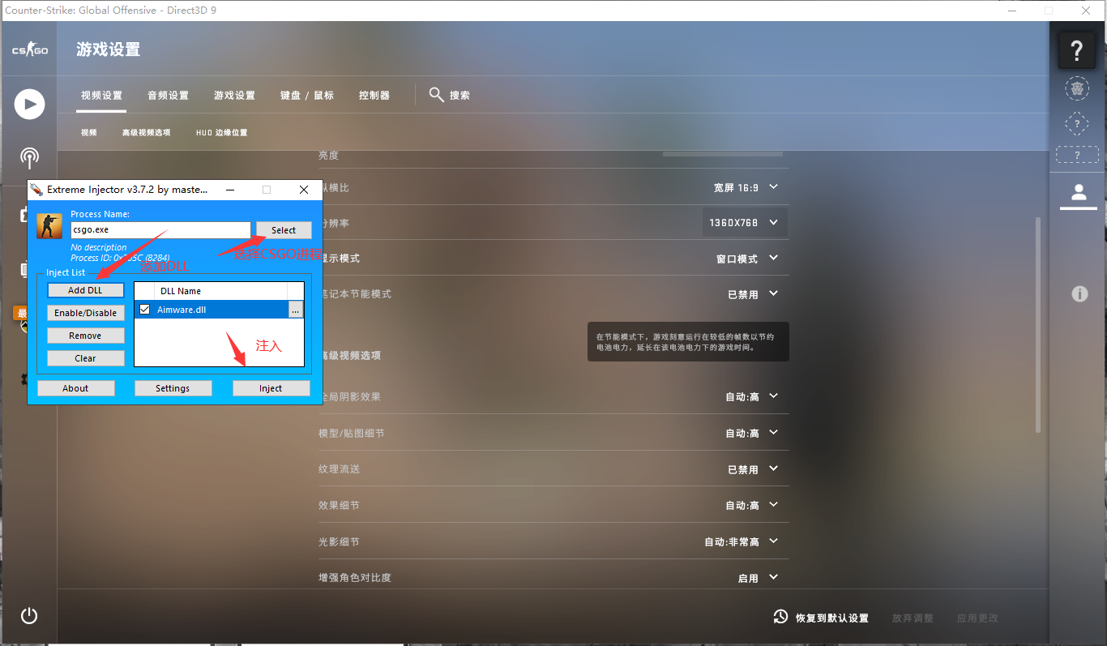This screenshot has height=646, width=1107.
Task: Open the 笔记本节能模式 已禁用 dropdown
Action: [752, 294]
